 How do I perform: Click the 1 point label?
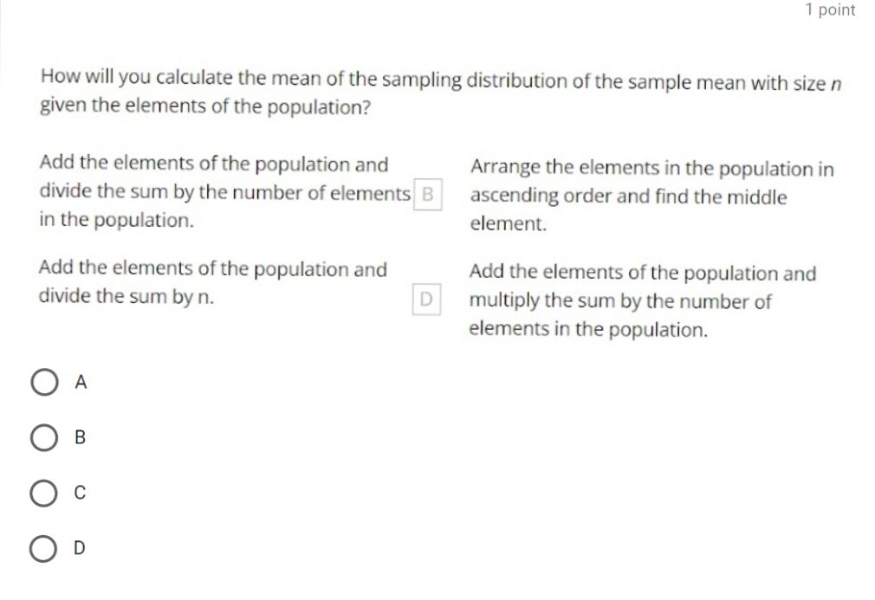[829, 10]
